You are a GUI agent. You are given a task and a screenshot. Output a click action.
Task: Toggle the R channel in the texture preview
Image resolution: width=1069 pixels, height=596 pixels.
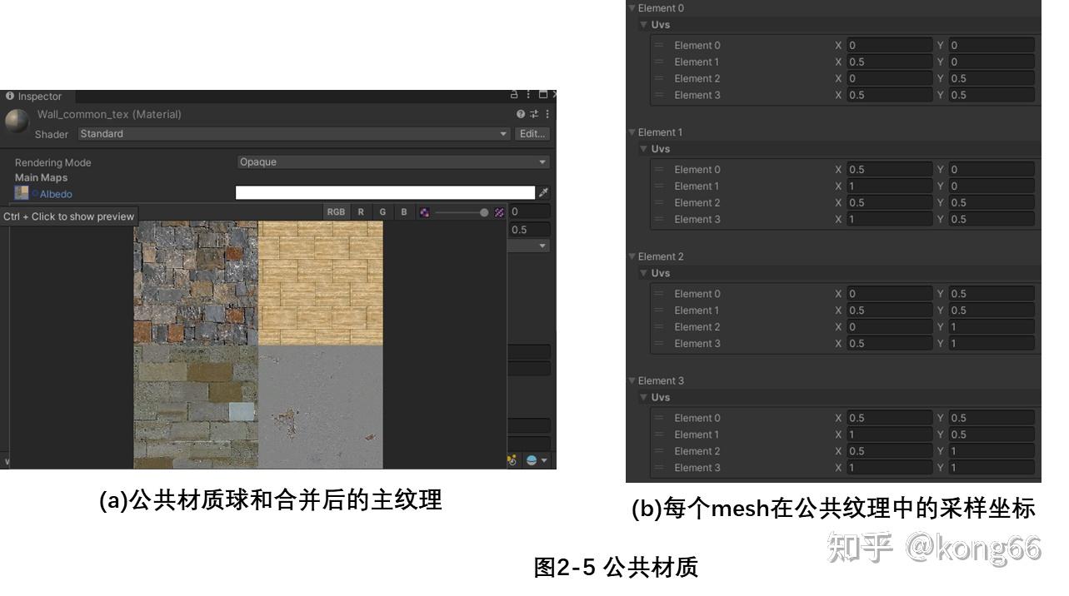click(x=361, y=212)
